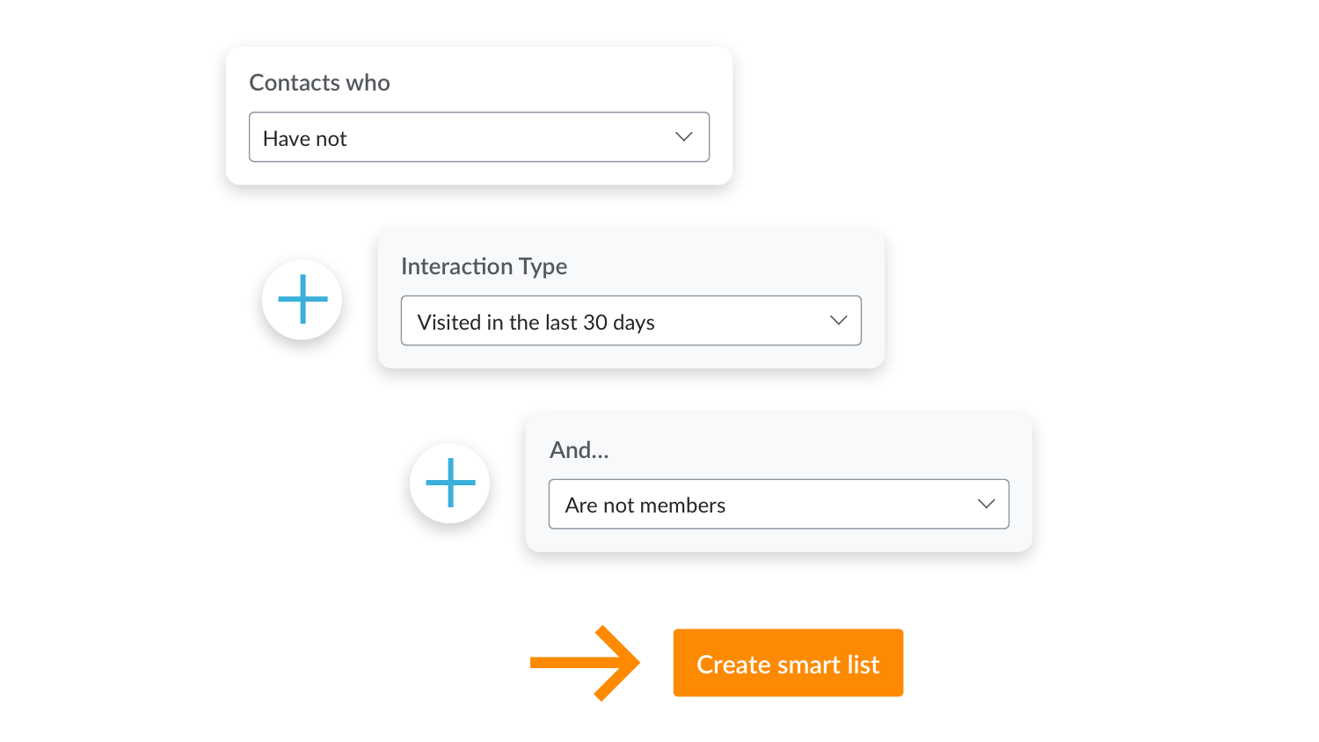The width and height of the screenshot is (1319, 742).
Task: Select the 'Have not' option text
Action: coord(305,139)
